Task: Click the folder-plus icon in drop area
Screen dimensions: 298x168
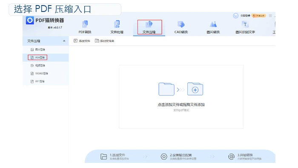Action: (195, 89)
